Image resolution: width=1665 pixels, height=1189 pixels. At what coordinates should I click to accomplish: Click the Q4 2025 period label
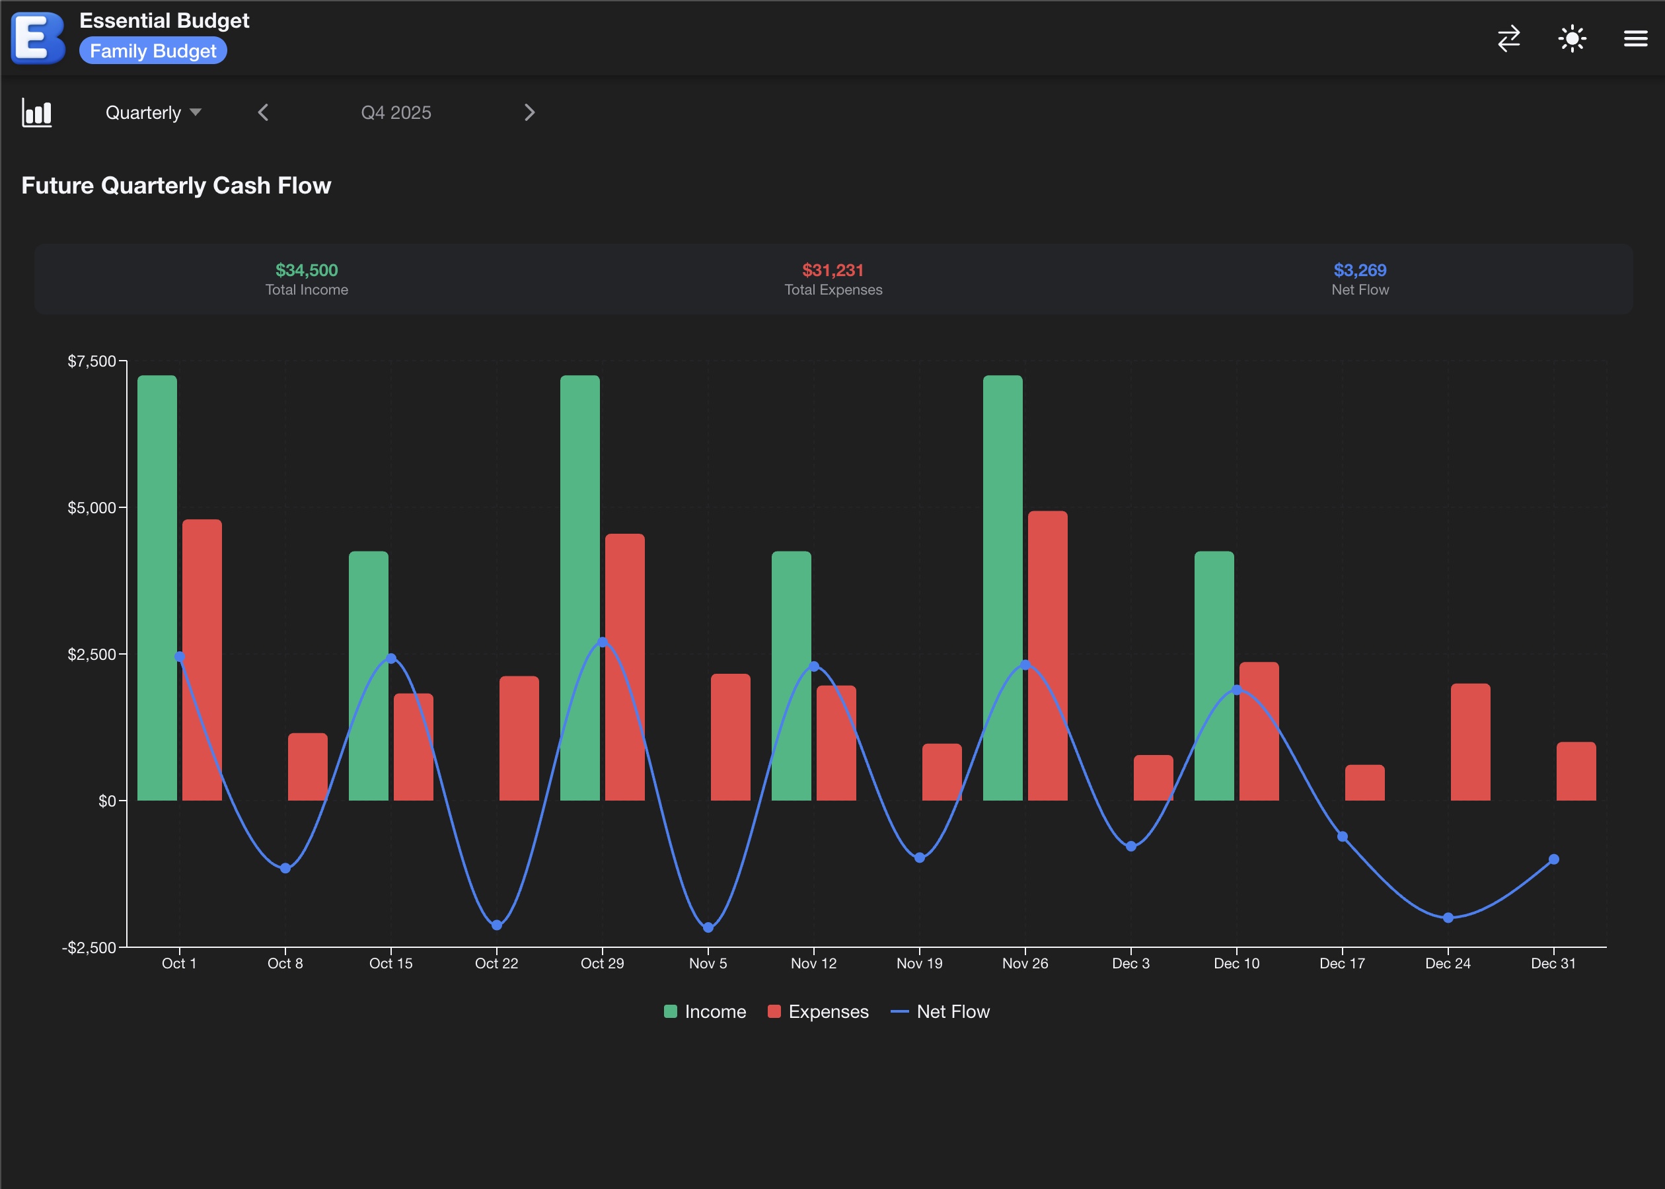pos(396,113)
